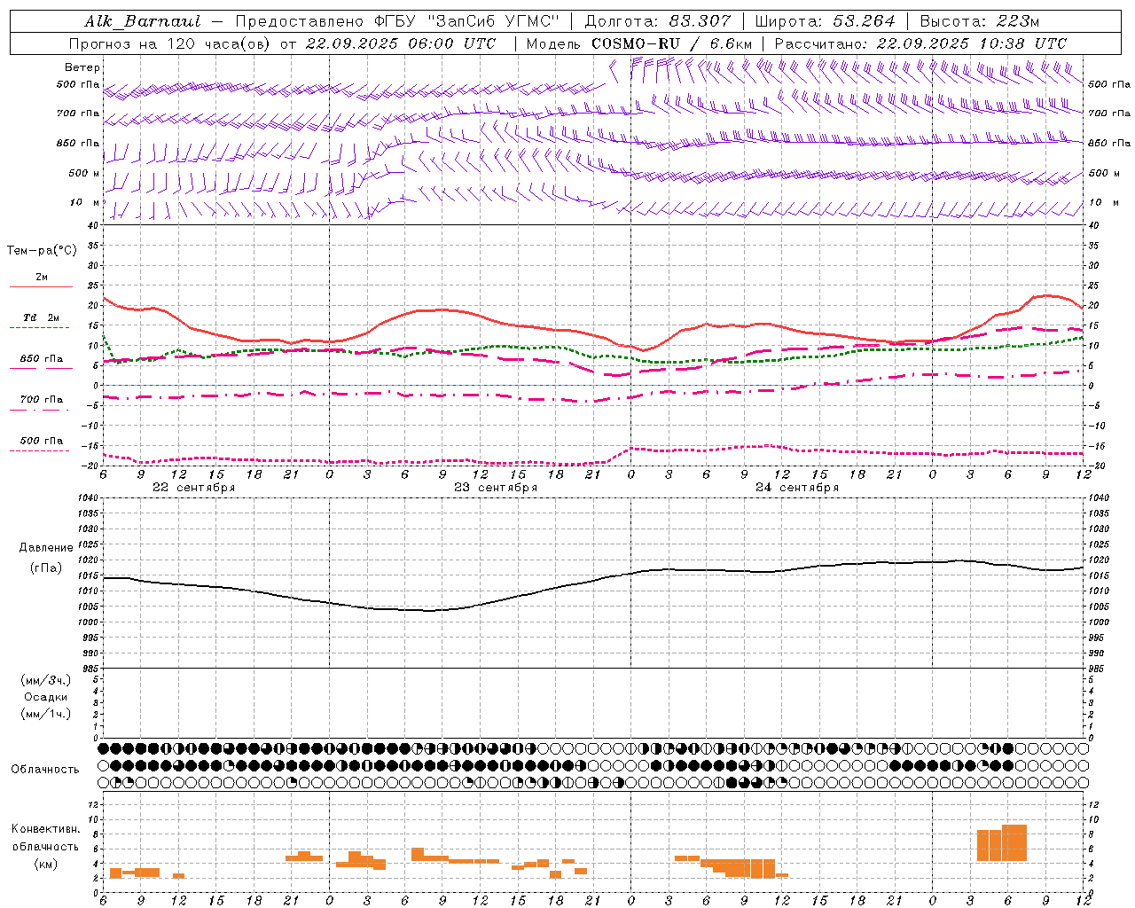Click the (км) unit of convective cloudiness
Screen dimensions: 1135x908
pyautogui.click(x=45, y=864)
